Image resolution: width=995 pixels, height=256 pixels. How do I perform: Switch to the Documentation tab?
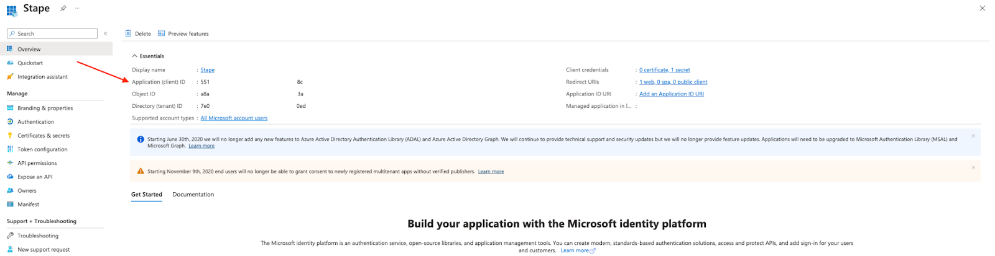(x=193, y=195)
